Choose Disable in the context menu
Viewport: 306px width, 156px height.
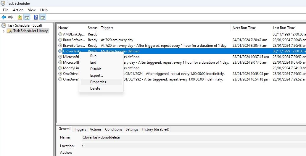(96, 69)
